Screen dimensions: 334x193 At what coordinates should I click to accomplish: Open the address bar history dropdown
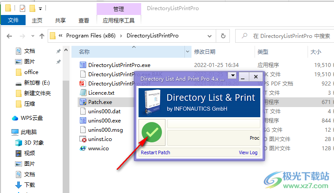click(210, 36)
